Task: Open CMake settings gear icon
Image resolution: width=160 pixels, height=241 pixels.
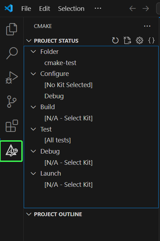Action: point(139,41)
